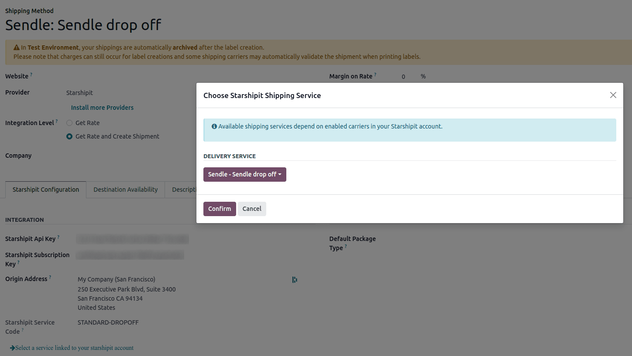This screenshot has width=632, height=356.
Task: Select the Get Rate and Create Shipment option
Action: (x=69, y=136)
